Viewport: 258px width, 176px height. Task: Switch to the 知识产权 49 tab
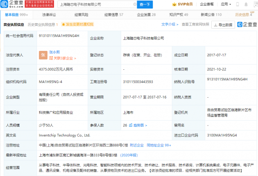click(x=179, y=15)
